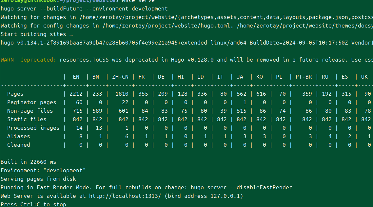
Task: Select the ZH-CN column header
Action: [120, 77]
